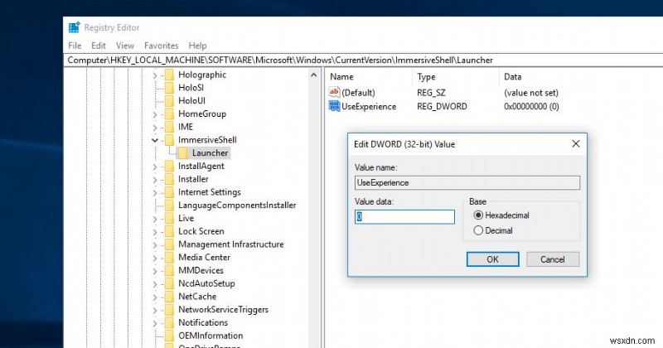Expand the Holographic key
This screenshot has width=663, height=348.
[155, 75]
